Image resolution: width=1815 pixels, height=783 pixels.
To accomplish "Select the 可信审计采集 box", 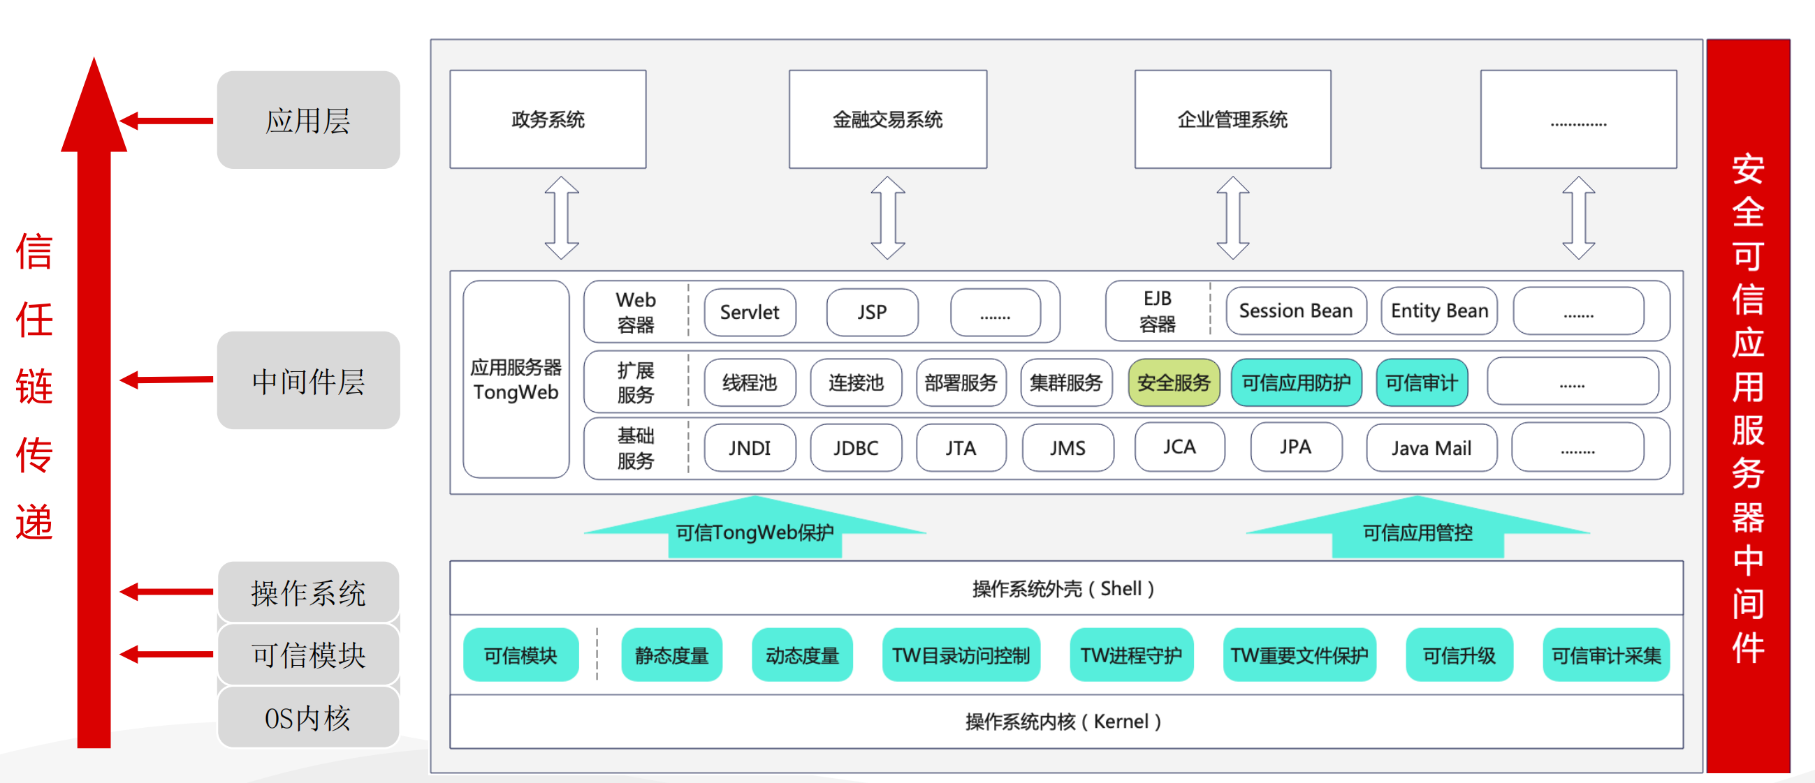I will (1606, 655).
